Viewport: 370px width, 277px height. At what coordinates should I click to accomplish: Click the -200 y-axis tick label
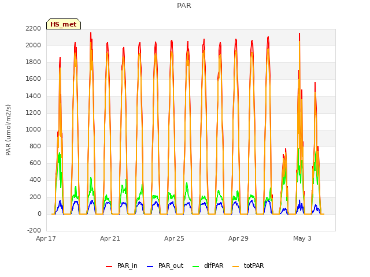(x=34, y=230)
